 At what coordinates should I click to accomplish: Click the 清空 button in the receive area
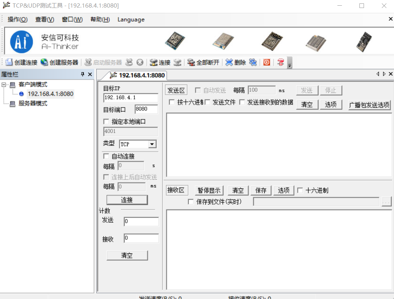238,190
